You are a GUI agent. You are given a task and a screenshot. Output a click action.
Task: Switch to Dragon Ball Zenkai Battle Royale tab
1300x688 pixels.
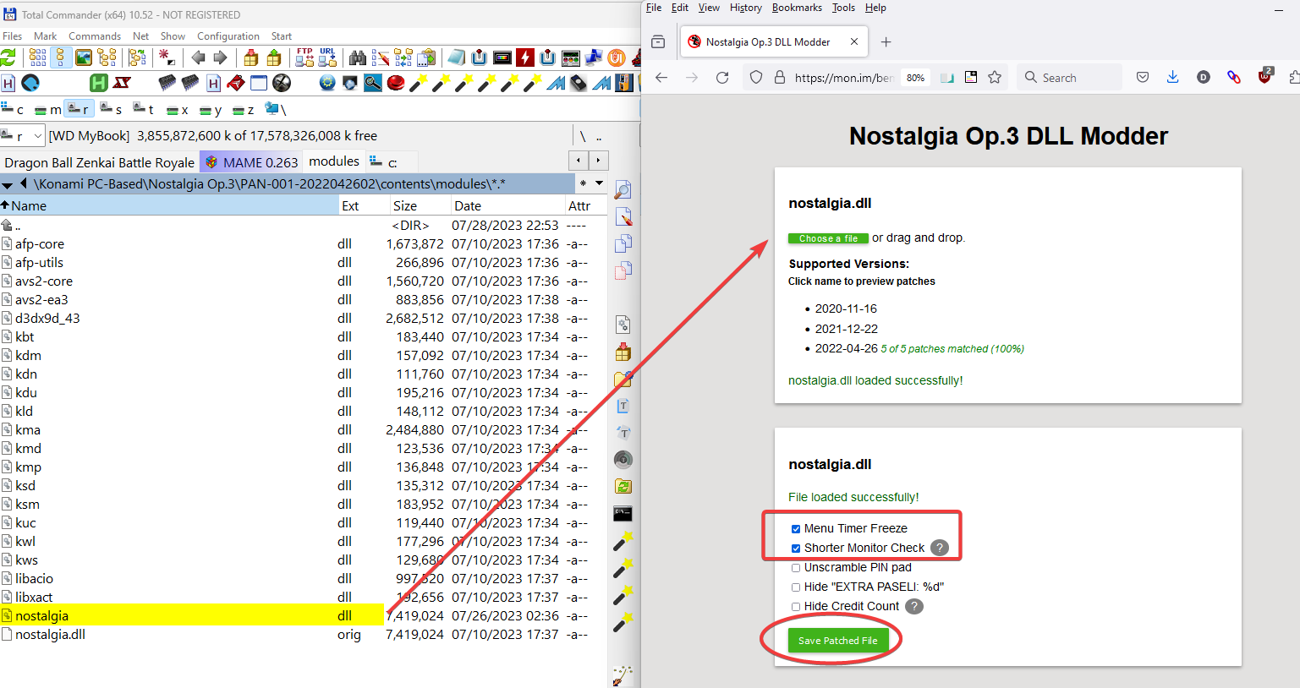coord(100,162)
